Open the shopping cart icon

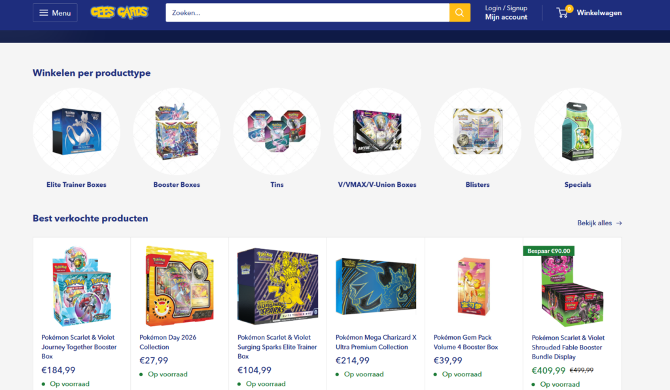pos(563,12)
